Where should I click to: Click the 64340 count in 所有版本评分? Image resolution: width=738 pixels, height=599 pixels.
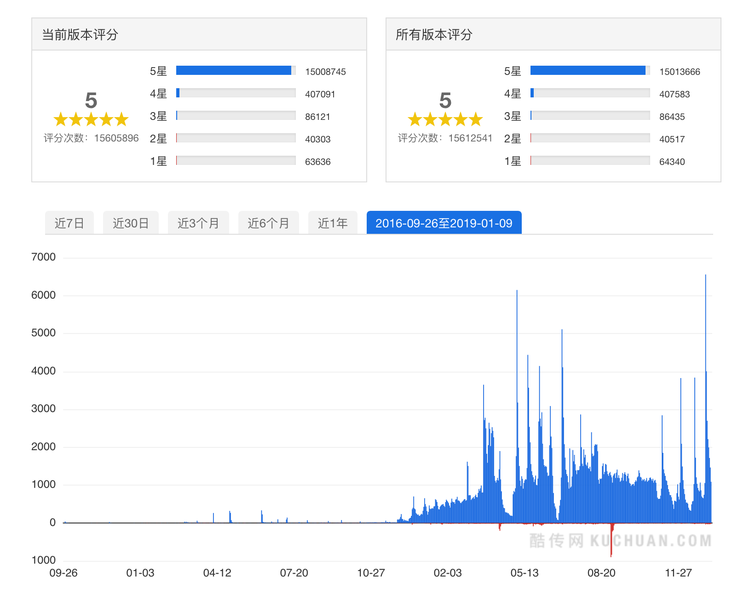[x=672, y=162]
